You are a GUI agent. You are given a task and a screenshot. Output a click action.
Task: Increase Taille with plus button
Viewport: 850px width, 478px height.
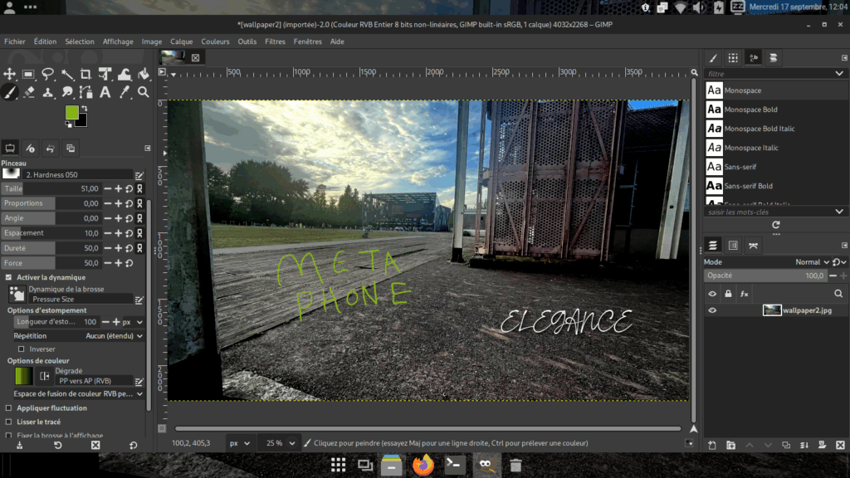118,188
